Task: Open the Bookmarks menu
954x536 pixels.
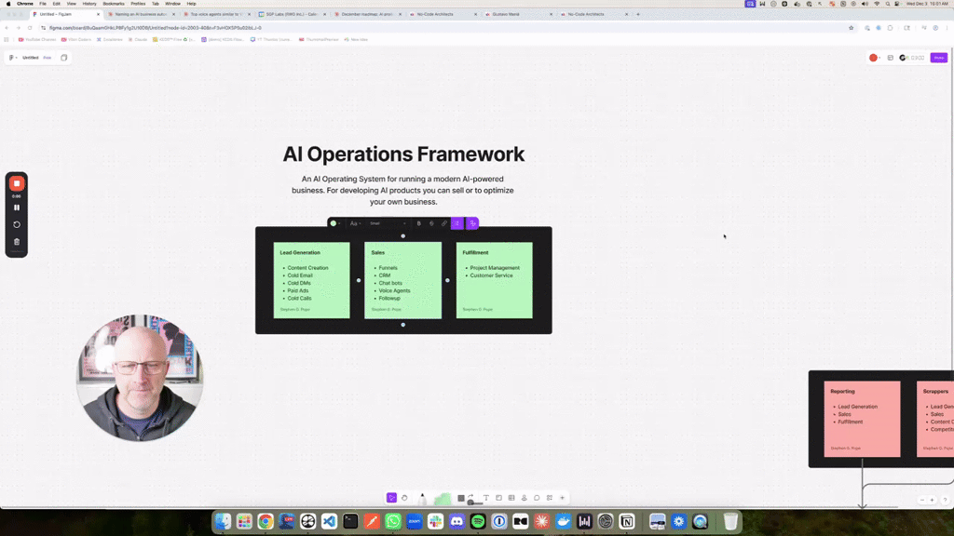Action: [x=114, y=4]
